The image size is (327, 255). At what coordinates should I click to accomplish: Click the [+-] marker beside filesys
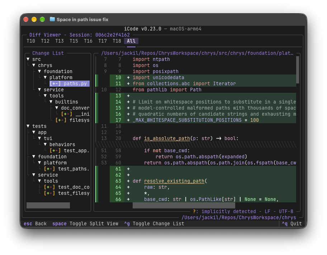point(61,120)
